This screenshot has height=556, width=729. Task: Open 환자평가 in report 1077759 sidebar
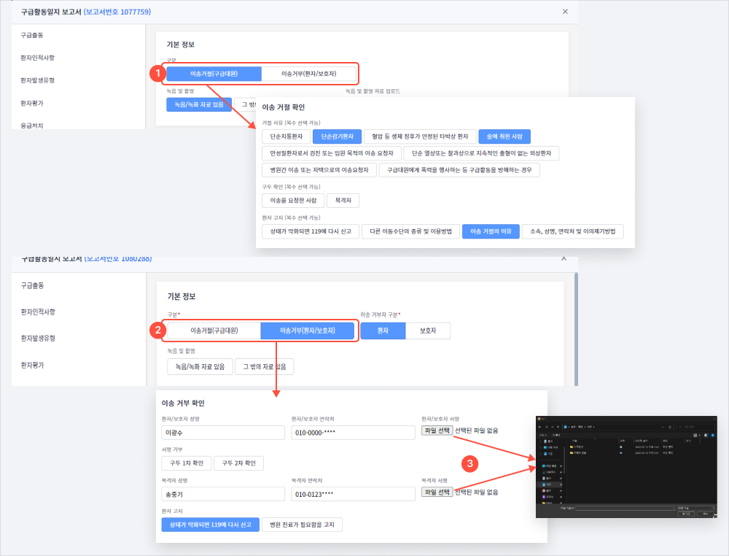(31, 103)
